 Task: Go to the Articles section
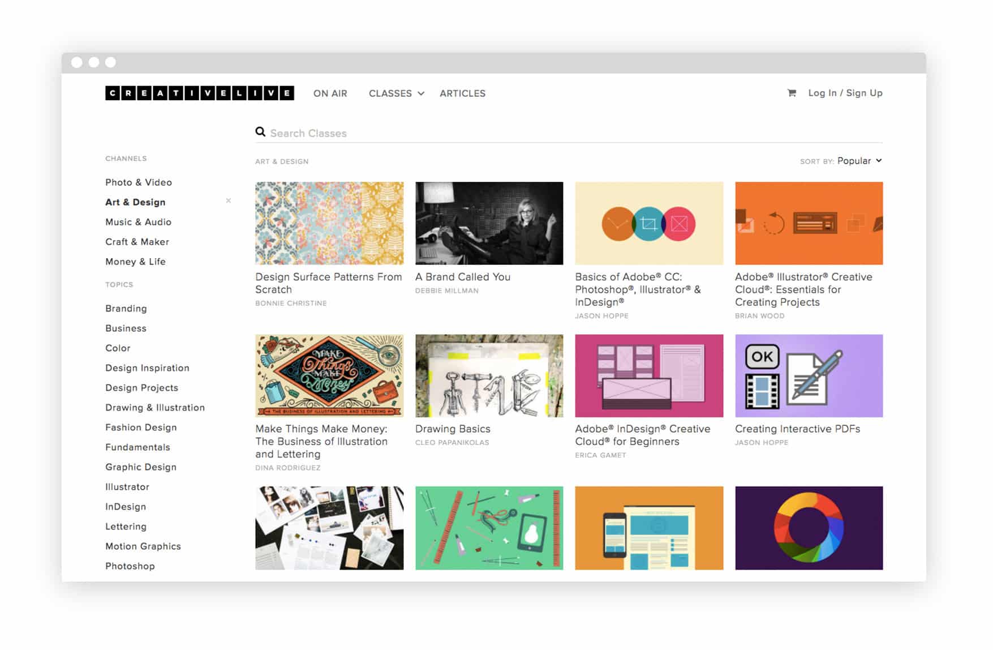[462, 93]
